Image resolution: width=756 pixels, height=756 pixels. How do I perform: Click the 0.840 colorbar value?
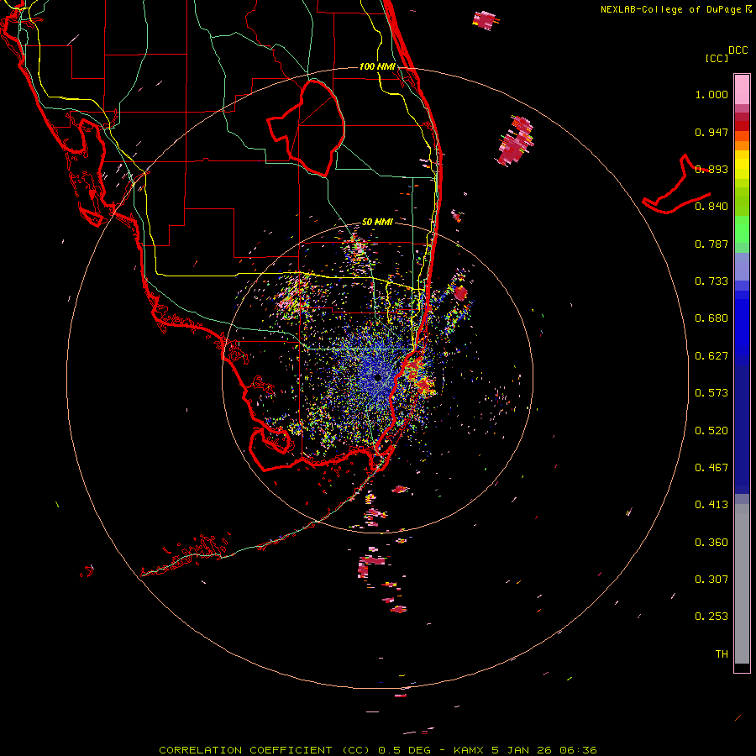711,207
